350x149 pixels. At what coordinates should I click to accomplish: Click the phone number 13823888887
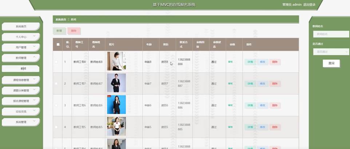tap(184, 83)
